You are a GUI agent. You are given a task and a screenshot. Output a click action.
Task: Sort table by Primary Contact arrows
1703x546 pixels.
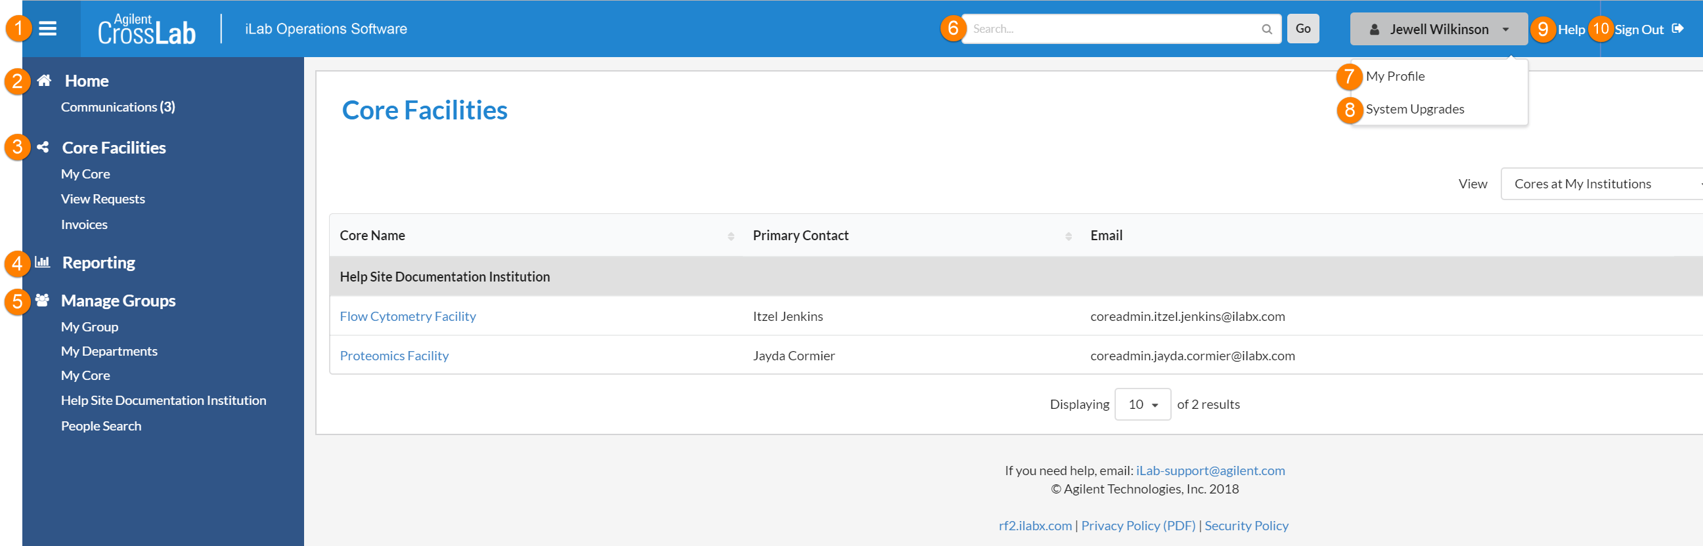[1069, 236]
